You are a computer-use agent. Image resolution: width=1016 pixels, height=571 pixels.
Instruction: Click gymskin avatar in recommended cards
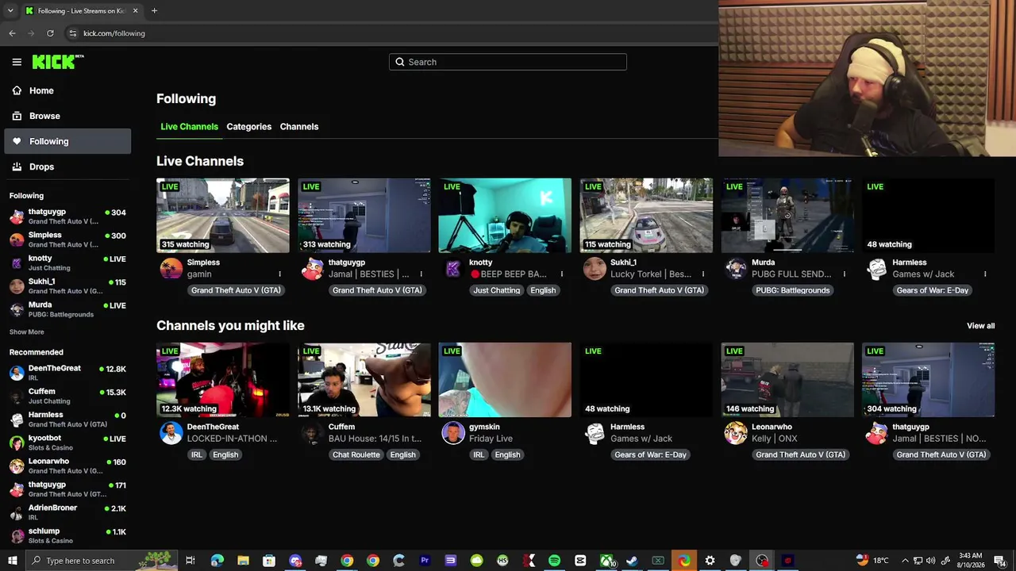click(x=453, y=433)
